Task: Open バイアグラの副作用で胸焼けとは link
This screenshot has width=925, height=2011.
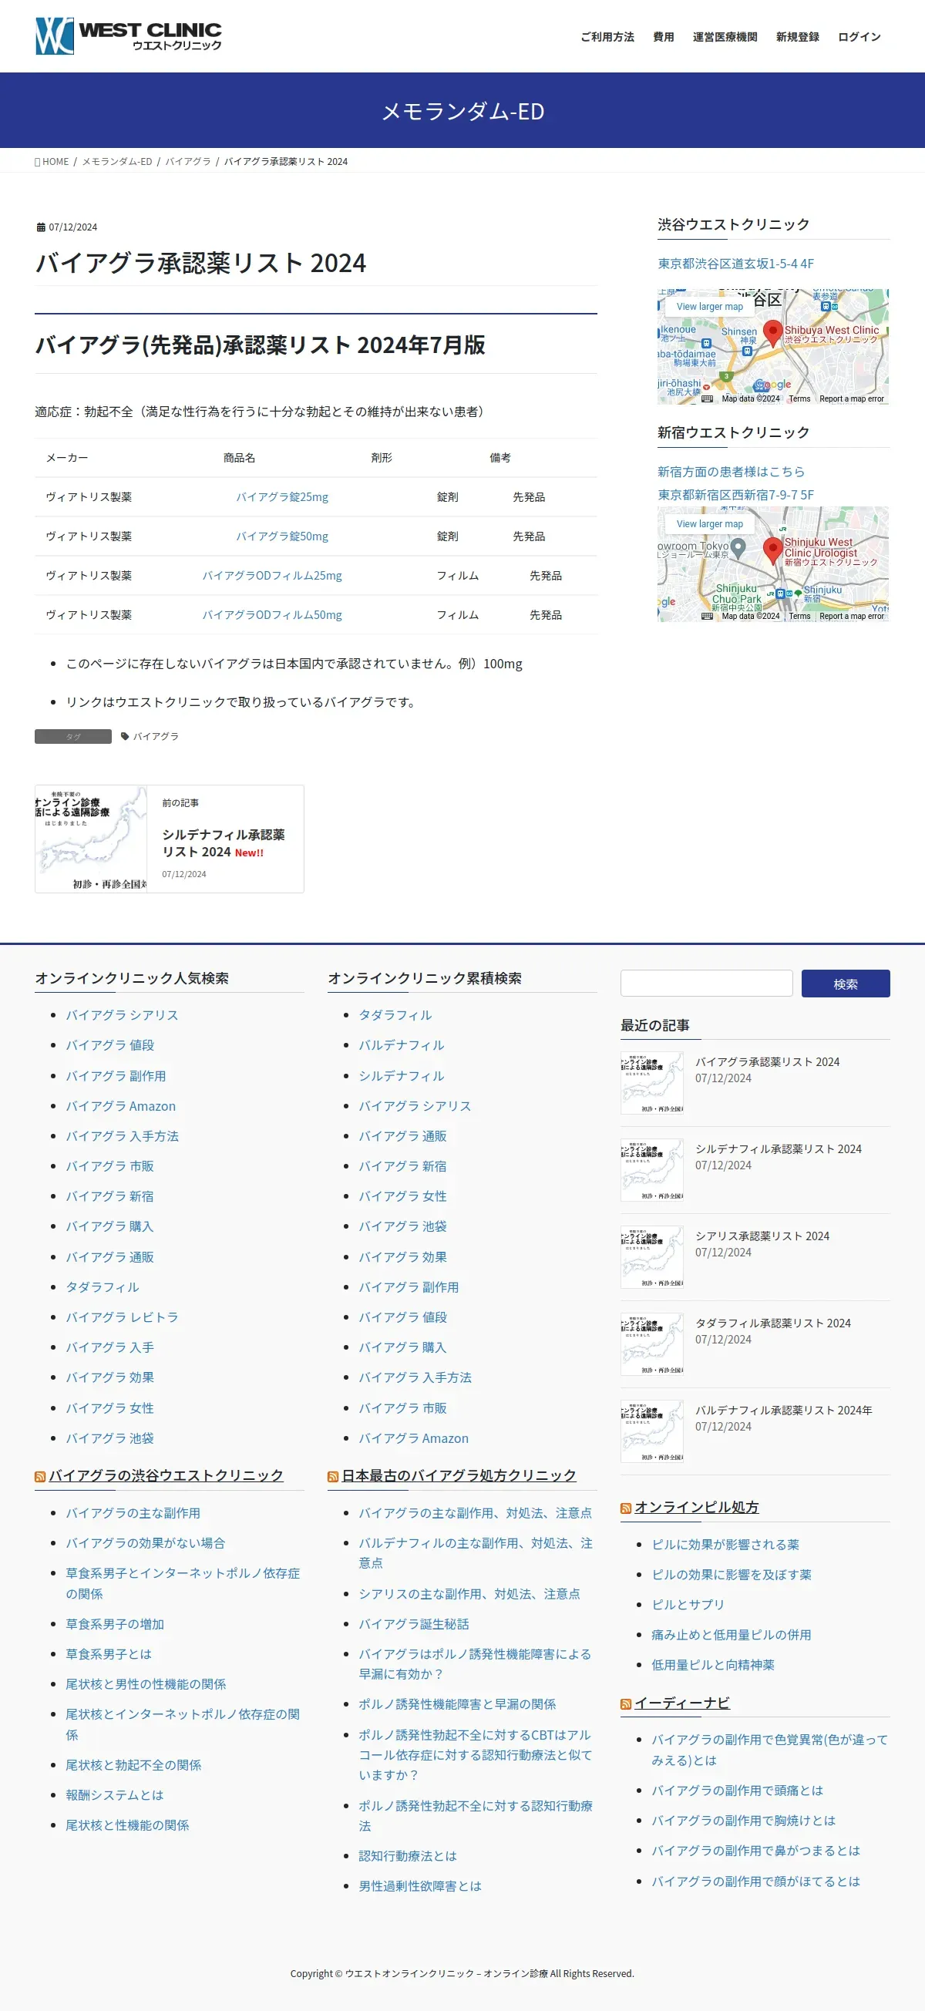Action: pyautogui.click(x=743, y=1821)
